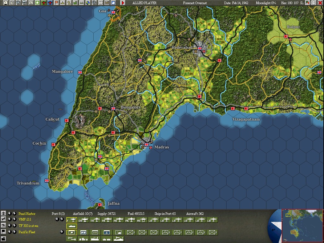Go to previous base before Pearl Harbor
This screenshot has width=324, height=243.
tap(10, 214)
